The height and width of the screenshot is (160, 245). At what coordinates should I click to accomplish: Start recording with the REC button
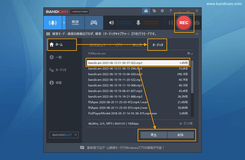pos(184,23)
